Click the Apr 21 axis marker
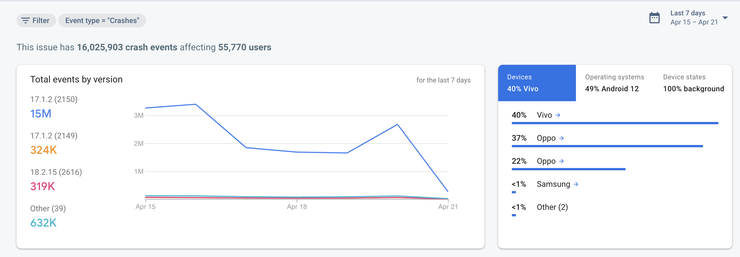This screenshot has width=740, height=257. [447, 206]
